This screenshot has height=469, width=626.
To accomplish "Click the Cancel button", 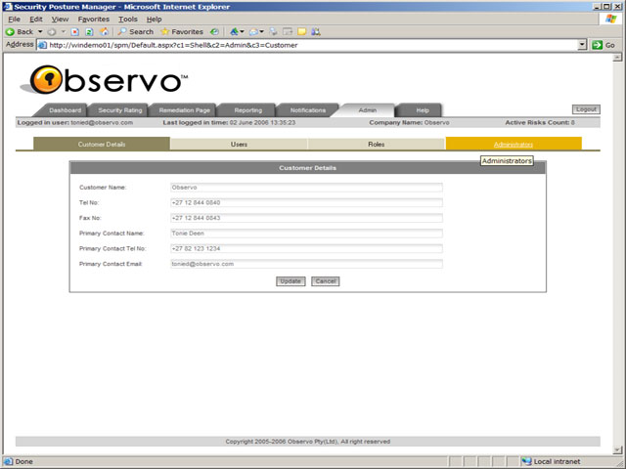I will coord(326,281).
